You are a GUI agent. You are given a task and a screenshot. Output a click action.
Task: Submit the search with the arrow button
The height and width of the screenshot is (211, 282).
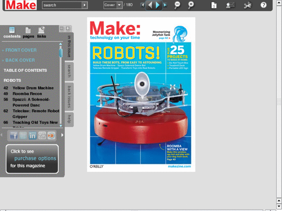(85, 5)
